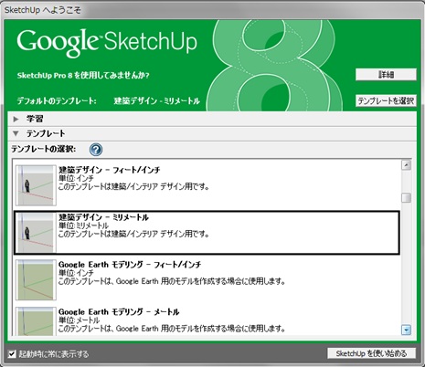Click title 建築デザイン - ミリメートル
This screenshot has width=425, height=367.
(x=103, y=217)
